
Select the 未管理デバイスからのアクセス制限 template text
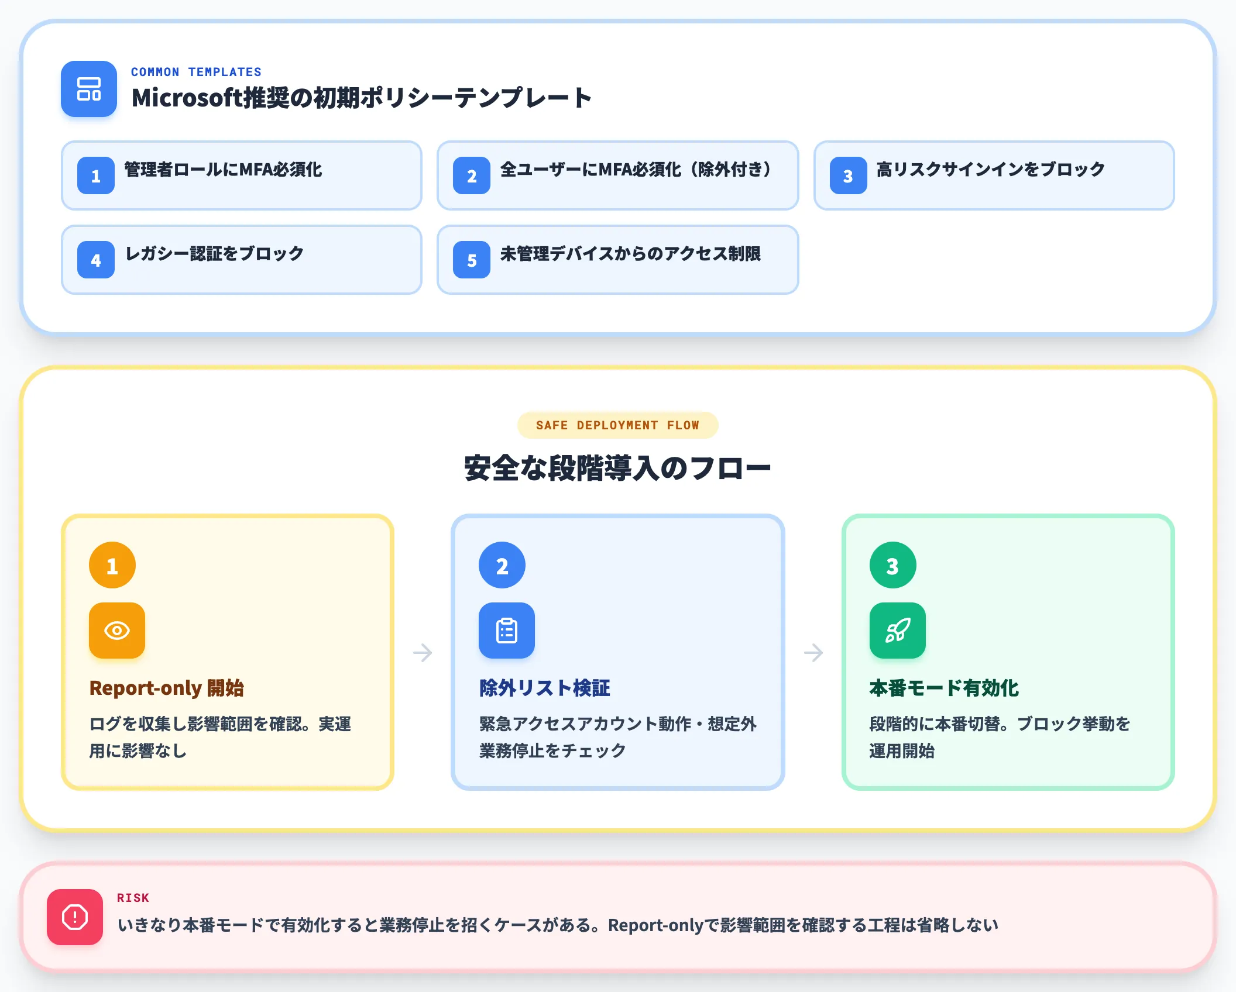tap(630, 254)
